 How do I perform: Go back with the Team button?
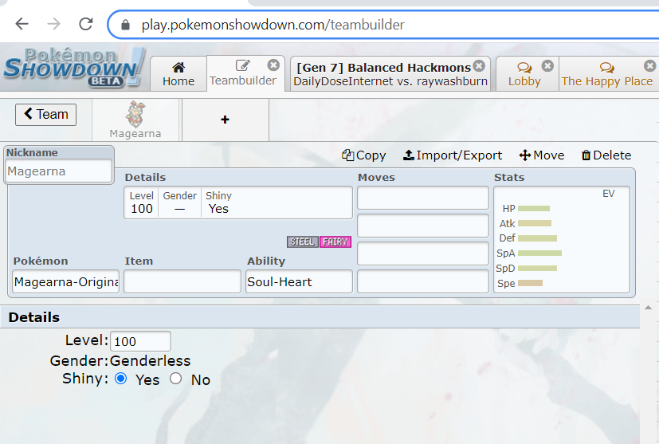point(45,114)
